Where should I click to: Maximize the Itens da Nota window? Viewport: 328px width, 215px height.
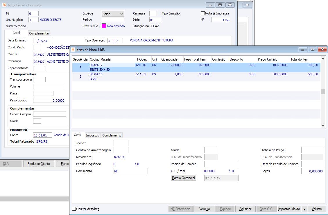pos(312,50)
